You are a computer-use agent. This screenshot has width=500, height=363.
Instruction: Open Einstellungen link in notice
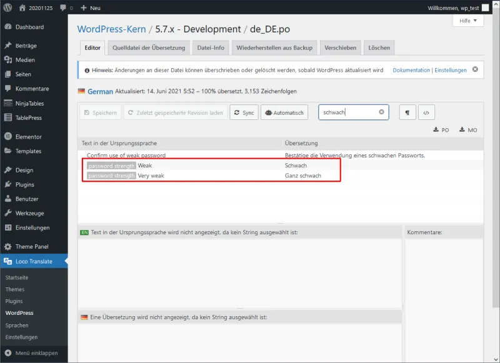click(451, 70)
